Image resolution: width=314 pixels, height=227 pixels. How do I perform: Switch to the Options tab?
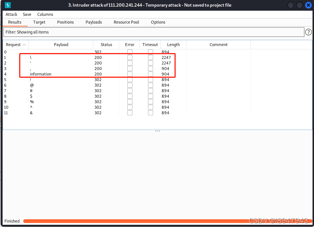click(158, 22)
